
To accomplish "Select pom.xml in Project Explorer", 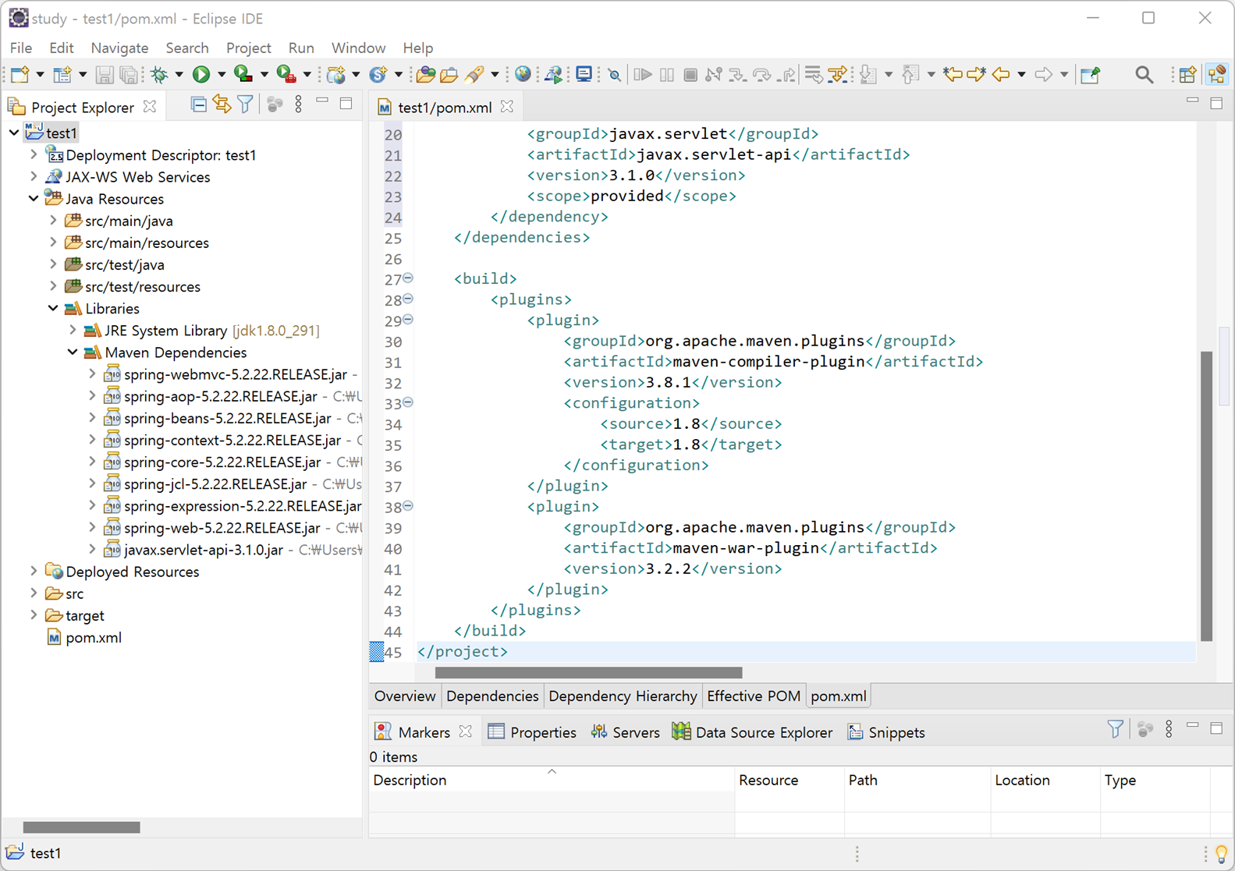I will [x=93, y=638].
